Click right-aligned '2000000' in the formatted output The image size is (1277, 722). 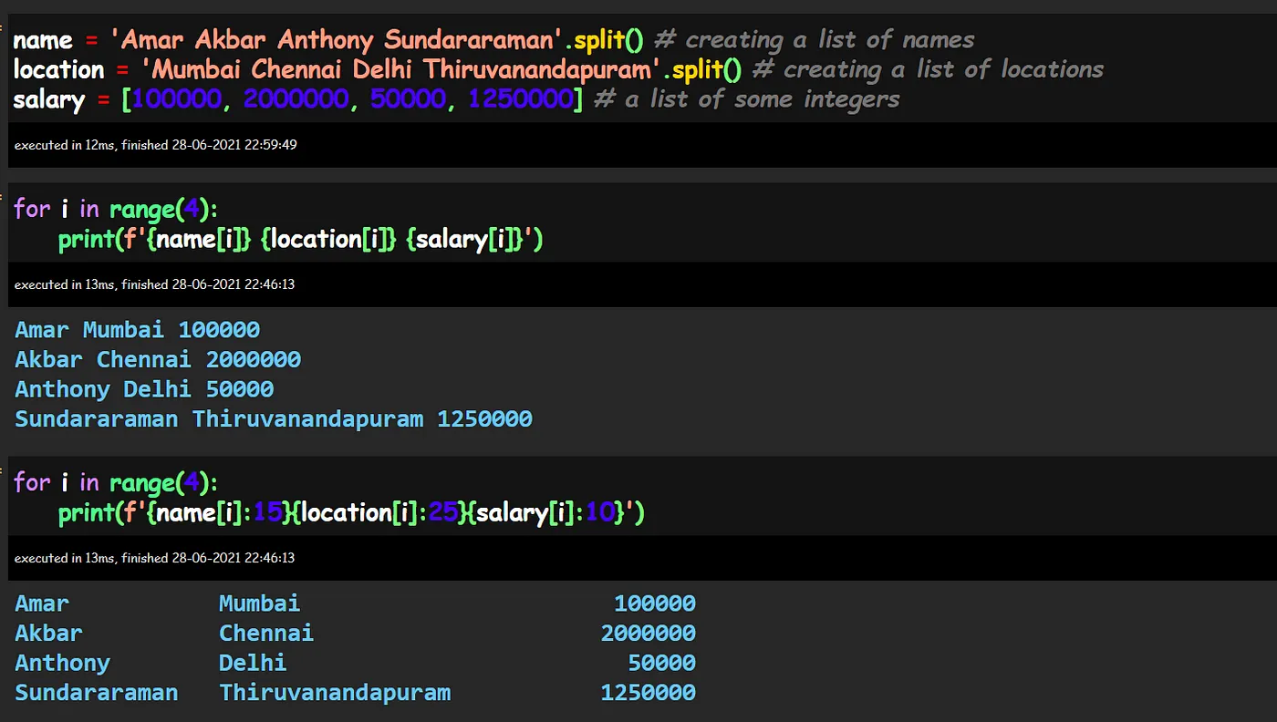(648, 633)
